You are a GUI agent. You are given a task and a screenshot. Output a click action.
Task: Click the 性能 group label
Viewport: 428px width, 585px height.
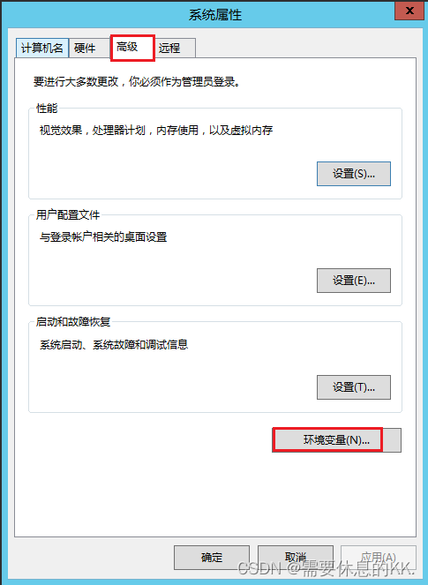pos(47,109)
